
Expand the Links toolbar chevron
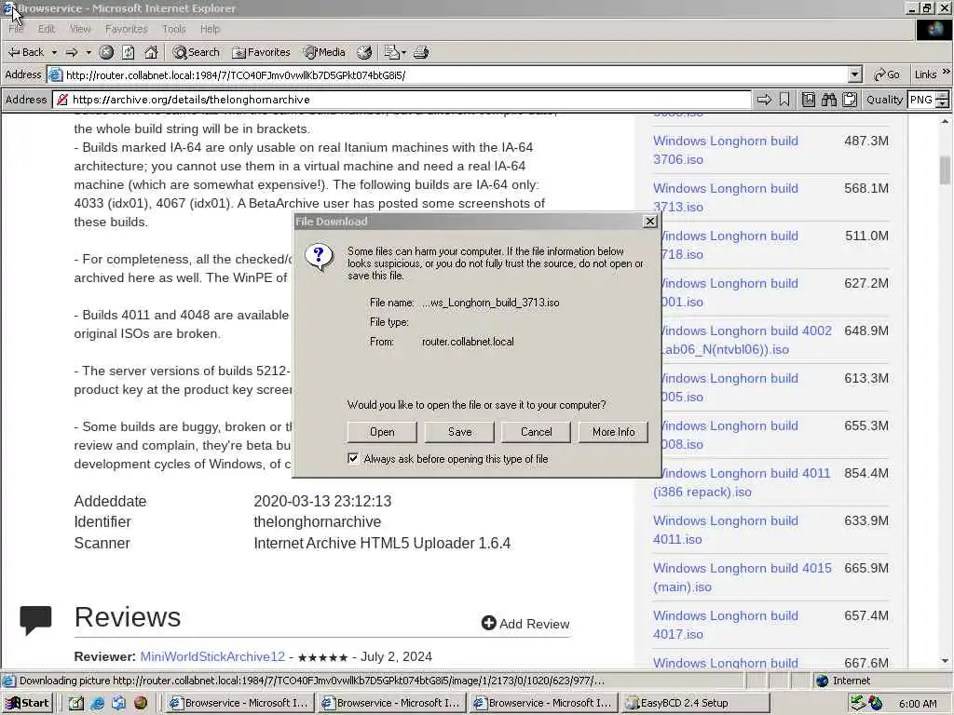[x=947, y=72]
